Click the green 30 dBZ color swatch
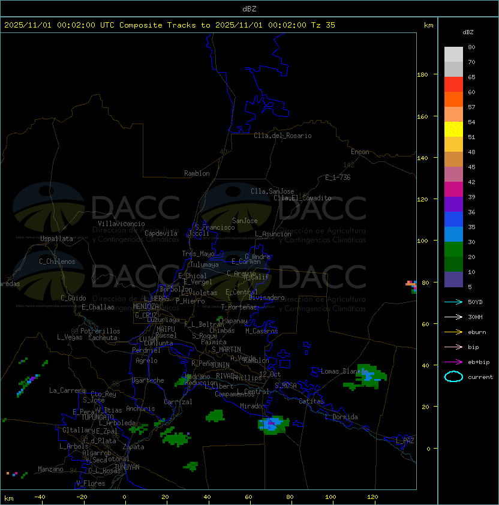The height and width of the screenshot is (505, 499). click(x=453, y=249)
